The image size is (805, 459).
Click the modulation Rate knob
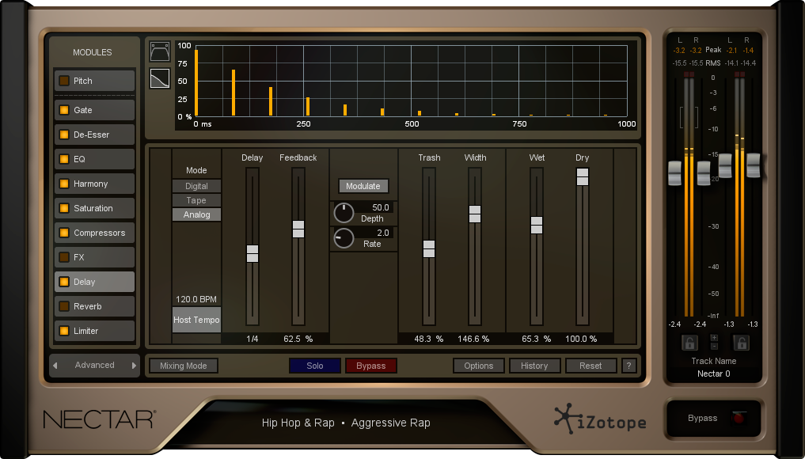[344, 238]
